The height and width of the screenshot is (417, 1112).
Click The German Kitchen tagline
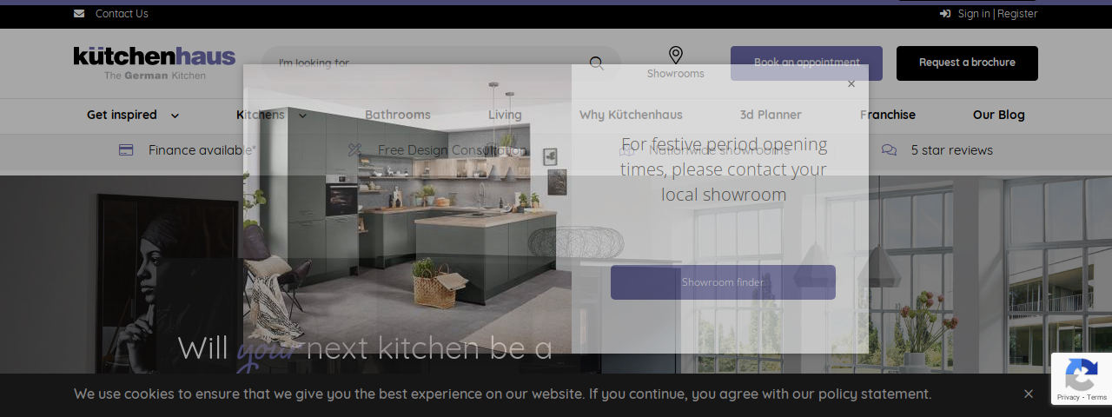[156, 76]
